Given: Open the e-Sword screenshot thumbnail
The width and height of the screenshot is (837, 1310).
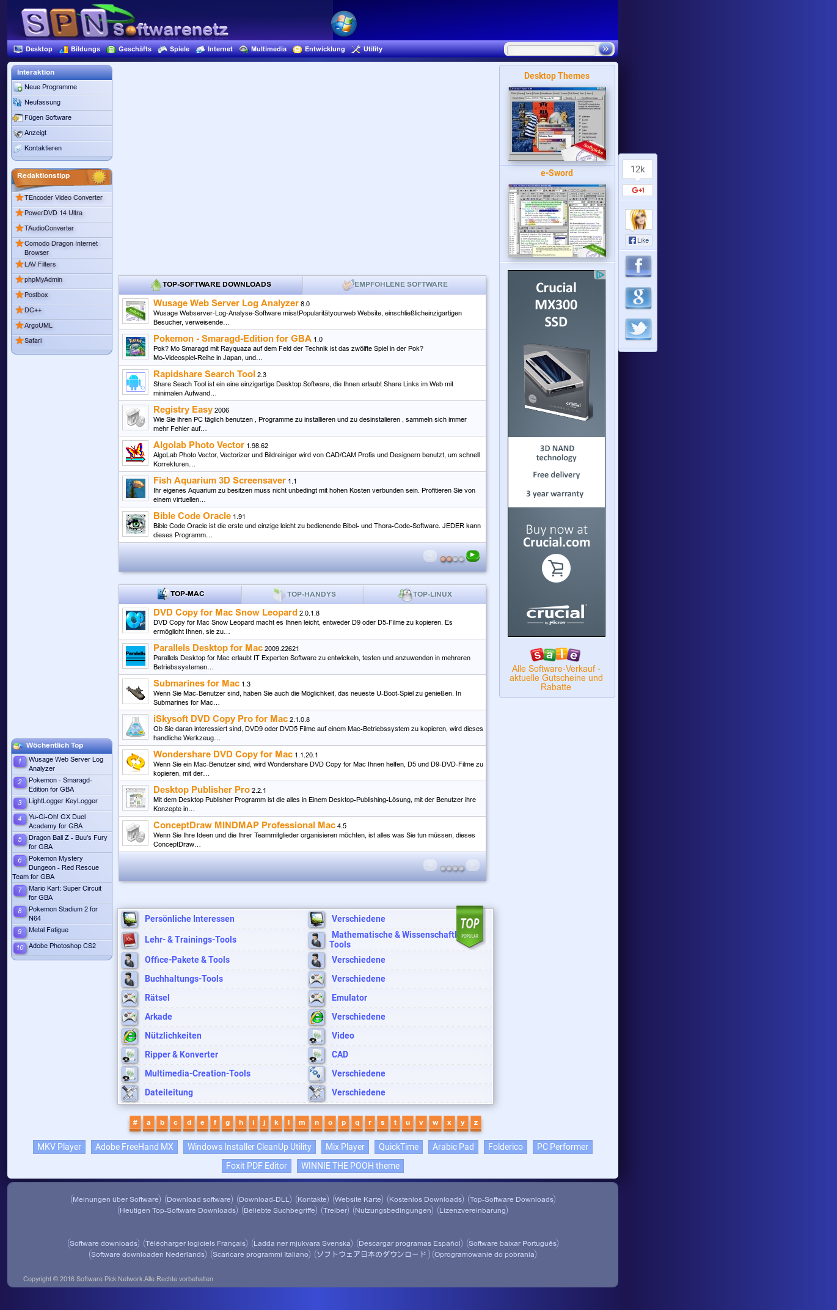Looking at the screenshot, I should pyautogui.click(x=557, y=221).
